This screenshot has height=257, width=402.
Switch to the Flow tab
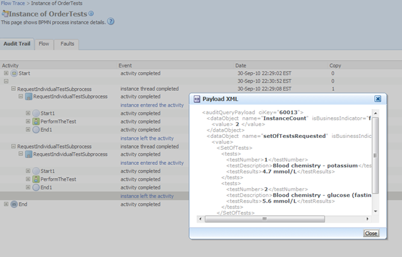click(x=44, y=44)
